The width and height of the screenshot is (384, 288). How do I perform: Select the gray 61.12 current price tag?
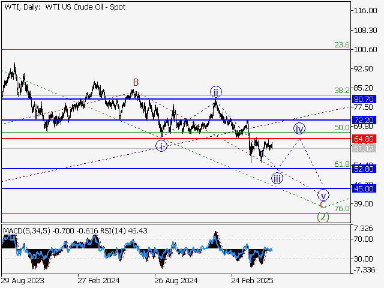coord(364,148)
